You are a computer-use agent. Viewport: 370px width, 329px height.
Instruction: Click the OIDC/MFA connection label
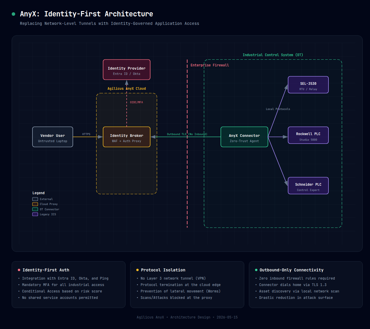pyautogui.click(x=137, y=102)
